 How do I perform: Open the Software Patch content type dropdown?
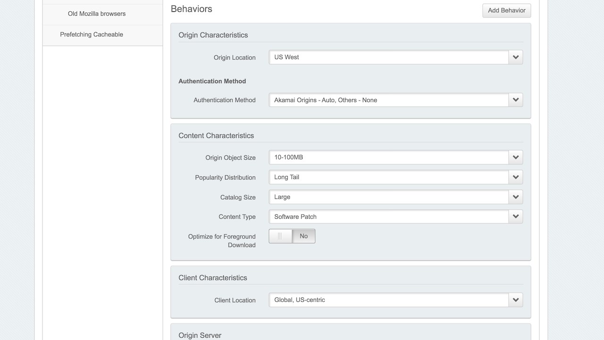389,217
